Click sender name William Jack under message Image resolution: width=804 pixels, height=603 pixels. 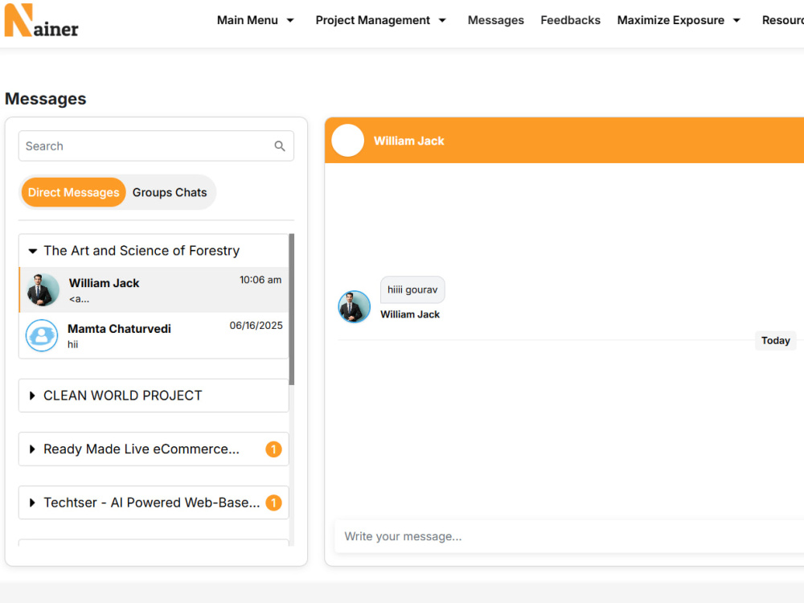[410, 314]
